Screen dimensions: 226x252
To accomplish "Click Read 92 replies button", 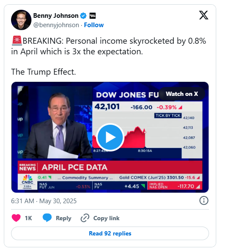I will click(110, 233).
